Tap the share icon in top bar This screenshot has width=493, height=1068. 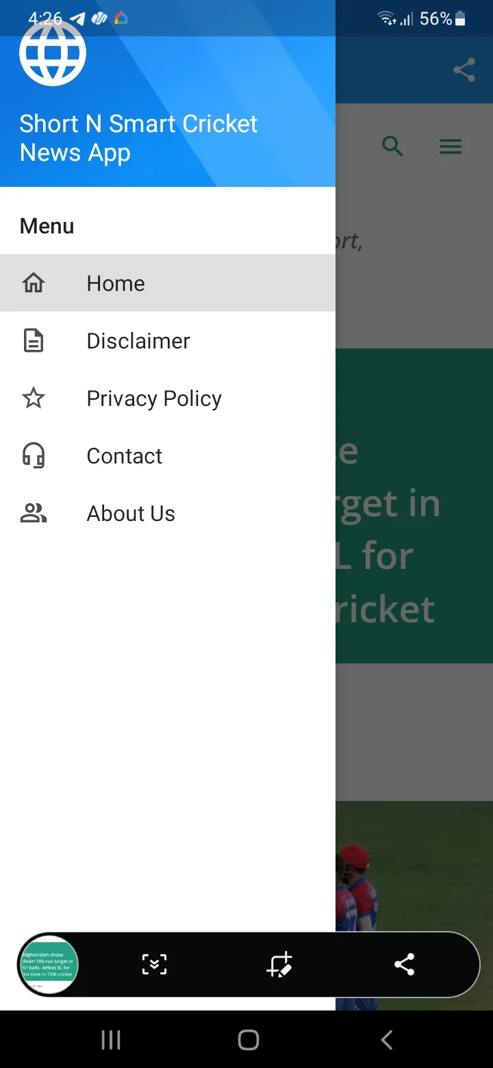click(464, 70)
